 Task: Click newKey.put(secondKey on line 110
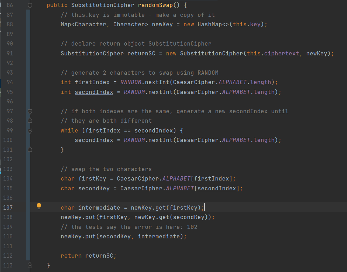(x=95, y=236)
